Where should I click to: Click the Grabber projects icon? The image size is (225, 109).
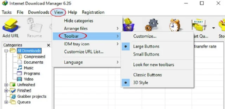pyautogui.click(x=13, y=96)
